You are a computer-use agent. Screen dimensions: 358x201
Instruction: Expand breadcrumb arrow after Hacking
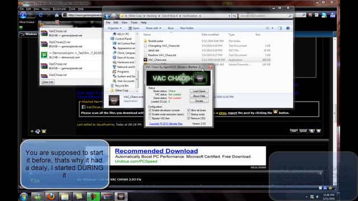pos(159,16)
